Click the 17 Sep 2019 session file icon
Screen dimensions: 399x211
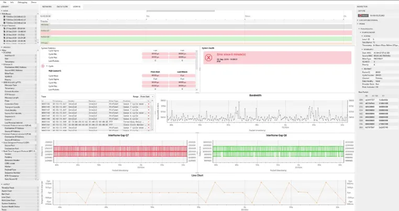coord(4,29)
